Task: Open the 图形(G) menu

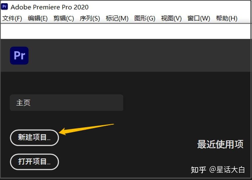Action: (x=145, y=18)
